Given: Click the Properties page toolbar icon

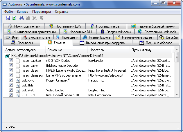Looking at the screenshot, I should point(28,18).
